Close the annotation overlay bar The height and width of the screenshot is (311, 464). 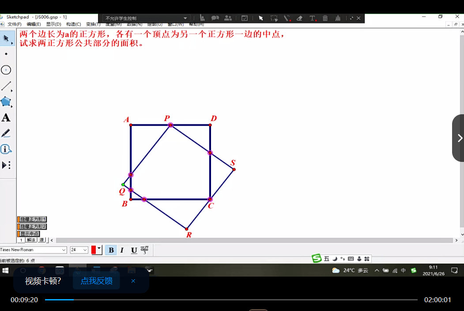click(358, 18)
